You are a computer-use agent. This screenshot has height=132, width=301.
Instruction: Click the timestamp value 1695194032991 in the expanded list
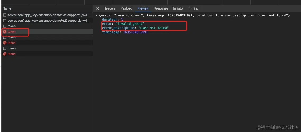[135, 32]
